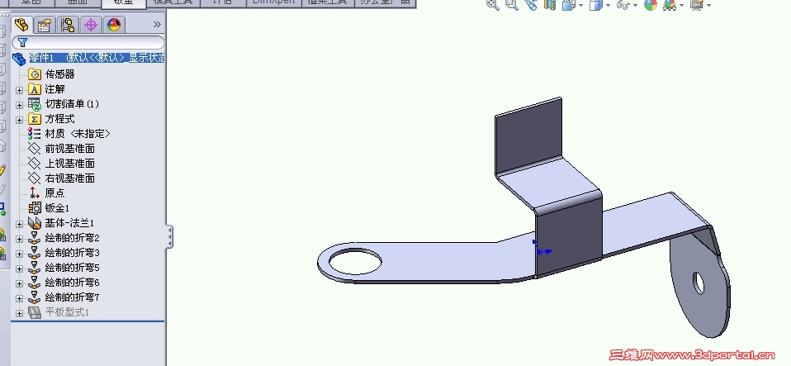The width and height of the screenshot is (791, 366).
Task: Click the 绘制的折弯2 bend icon
Action: click(x=35, y=238)
